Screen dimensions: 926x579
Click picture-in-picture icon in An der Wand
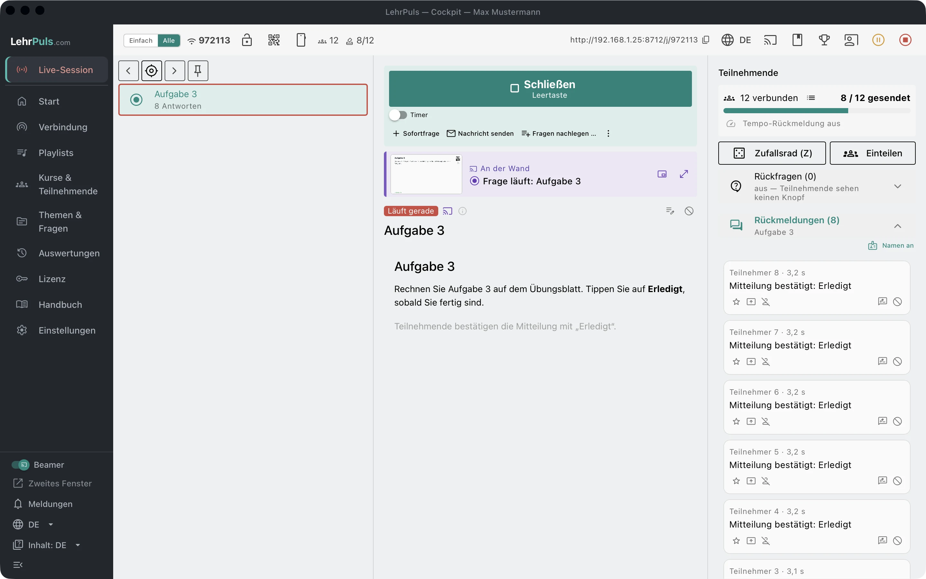click(662, 174)
